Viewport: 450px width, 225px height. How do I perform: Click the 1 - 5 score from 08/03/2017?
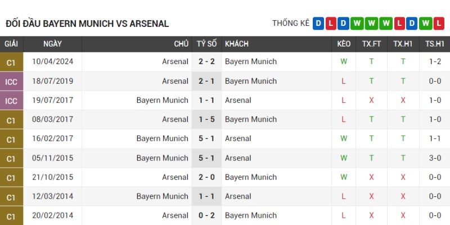point(206,119)
